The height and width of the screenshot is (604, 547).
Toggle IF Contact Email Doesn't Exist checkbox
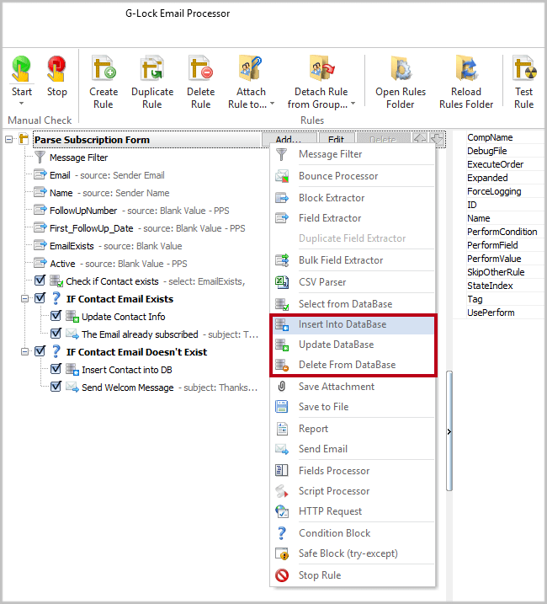40,351
